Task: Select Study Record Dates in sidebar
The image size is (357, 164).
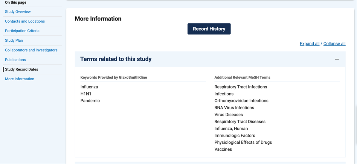Action: pyautogui.click(x=22, y=69)
